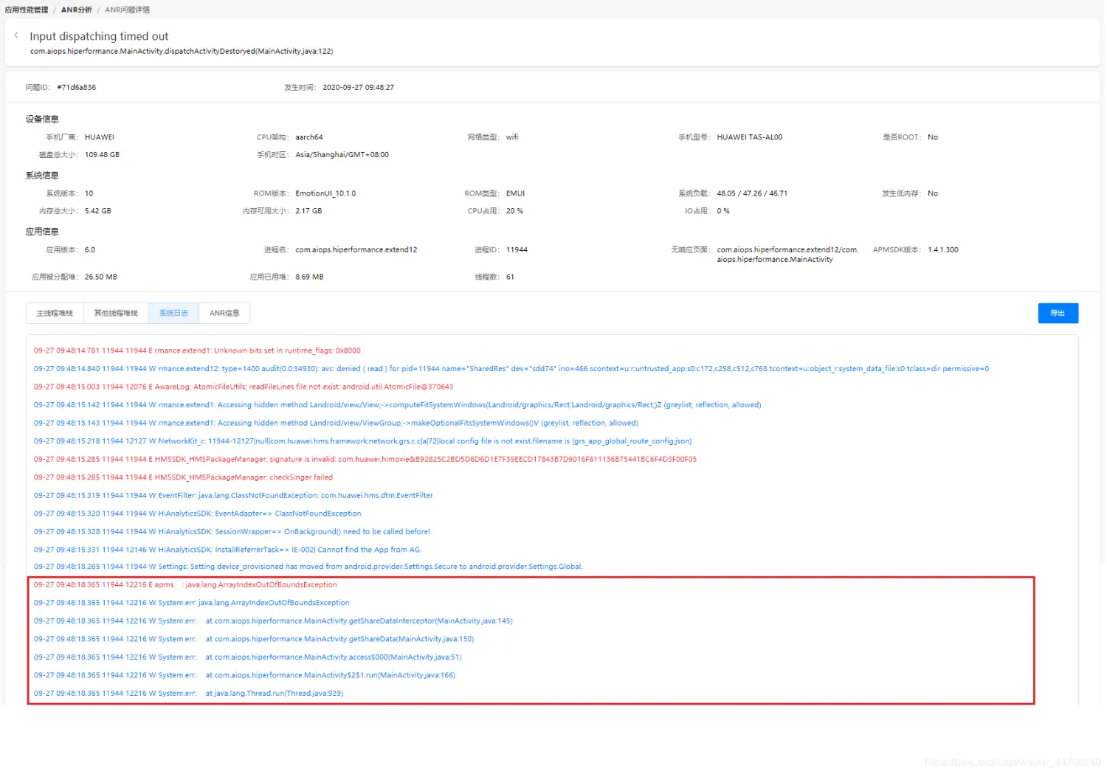The height and width of the screenshot is (774, 1107).
Task: Click the 'checkSinger failed' log line
Action: 183,477
